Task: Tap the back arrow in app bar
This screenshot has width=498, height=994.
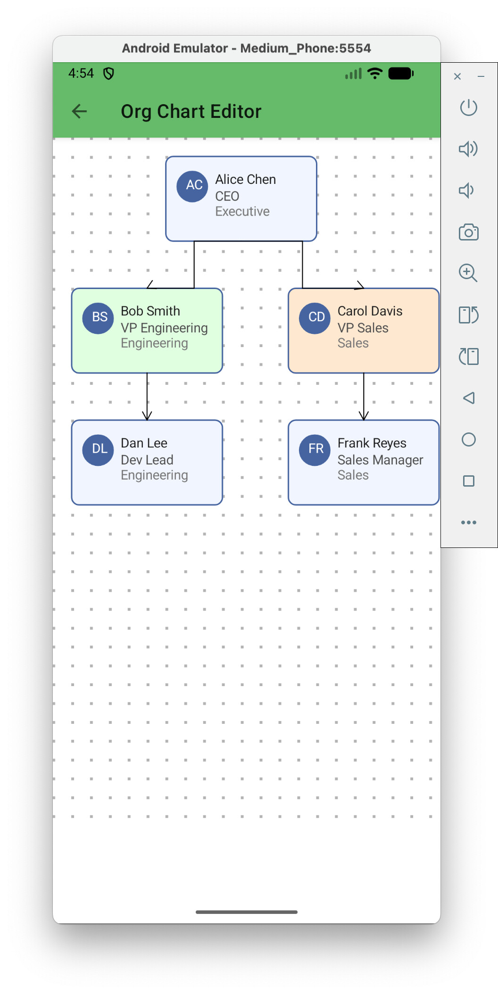Action: tap(79, 111)
